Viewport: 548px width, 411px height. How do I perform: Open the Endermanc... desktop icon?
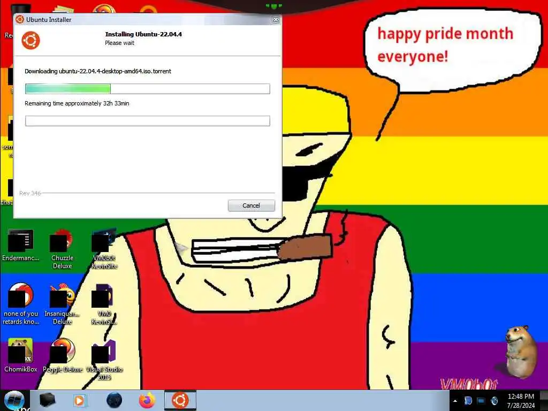21,245
